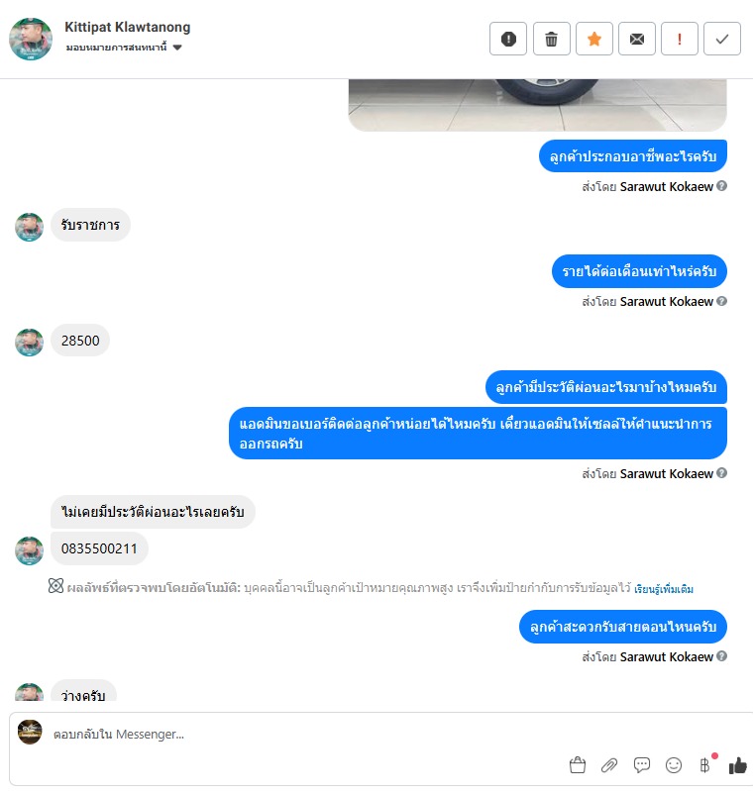Image resolution: width=753 pixels, height=793 pixels.
Task: Select the phone number message 0835500211
Action: [99, 548]
